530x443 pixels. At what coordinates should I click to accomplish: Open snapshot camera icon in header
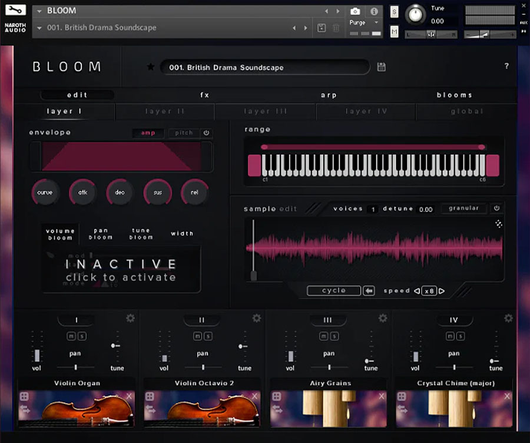pyautogui.click(x=355, y=12)
